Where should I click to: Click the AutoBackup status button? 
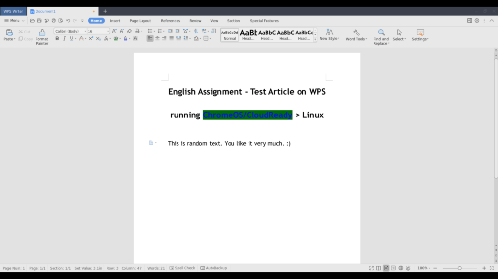214,268
